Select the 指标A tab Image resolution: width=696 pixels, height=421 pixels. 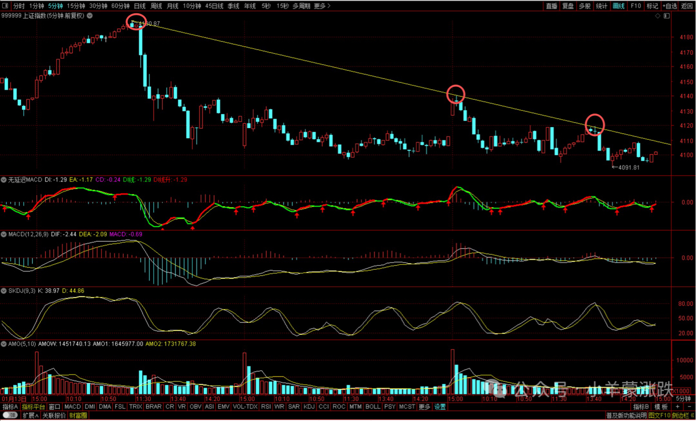click(x=10, y=407)
